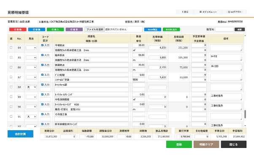Open the 見出 dropdown showing 大 in row 88

pyautogui.click(x=31, y=87)
